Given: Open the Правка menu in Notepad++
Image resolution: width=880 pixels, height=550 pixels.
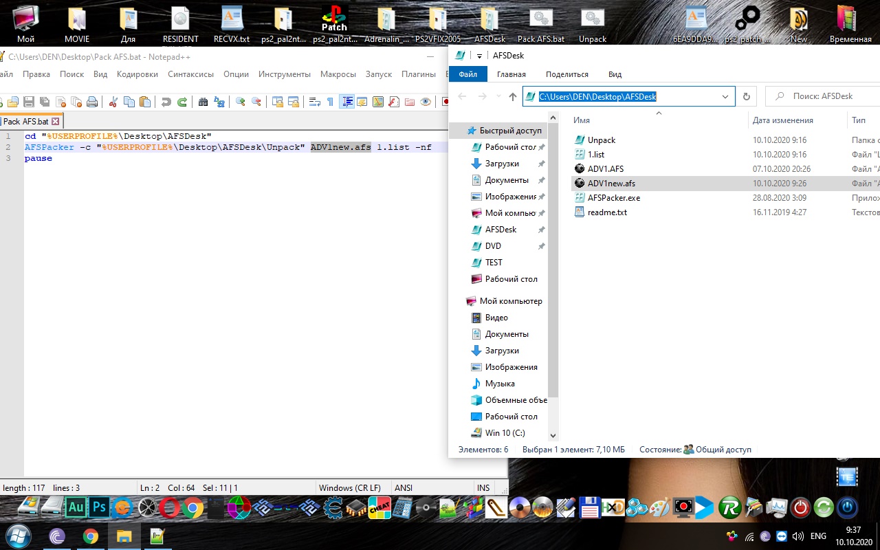Looking at the screenshot, I should [x=36, y=74].
